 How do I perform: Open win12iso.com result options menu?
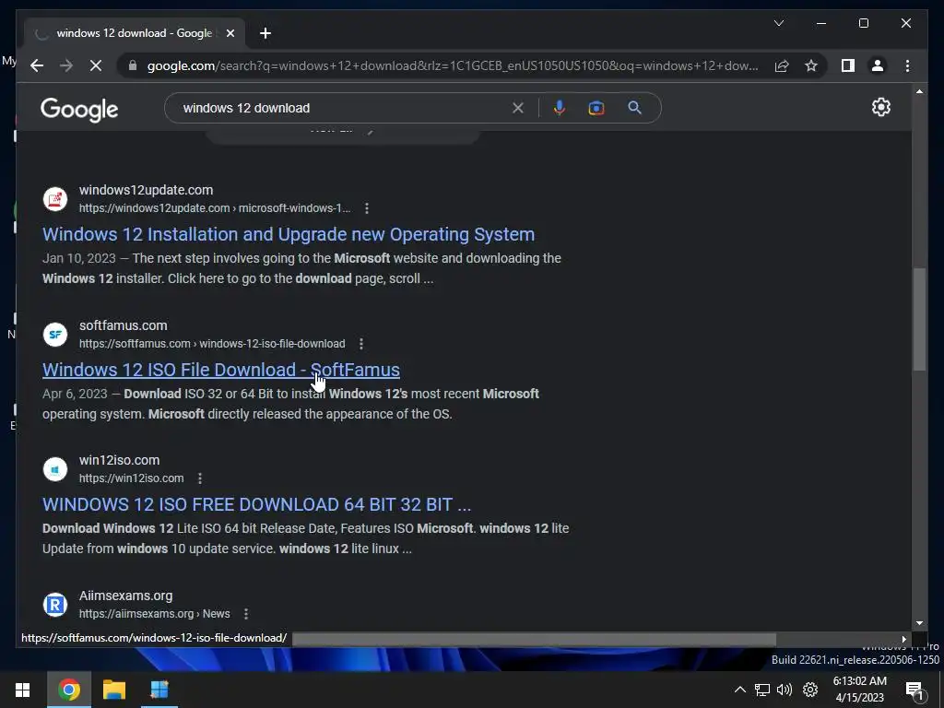[200, 478]
